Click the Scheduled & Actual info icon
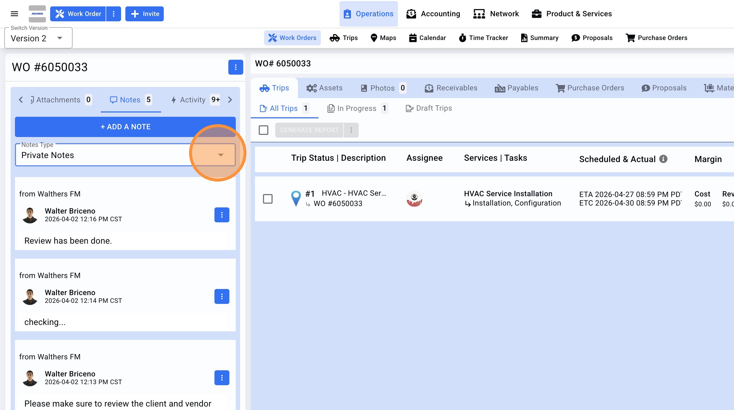 663,159
